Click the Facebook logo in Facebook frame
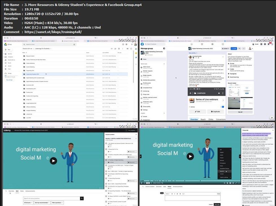This screenshot has width=276, height=206. click(142, 44)
